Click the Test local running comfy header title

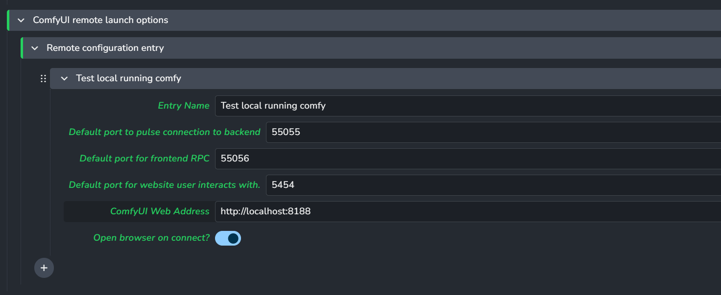coord(128,78)
